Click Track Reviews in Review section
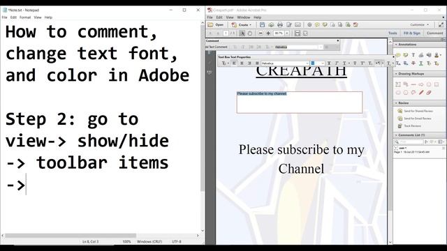The height and width of the screenshot is (251, 447). pos(409,125)
